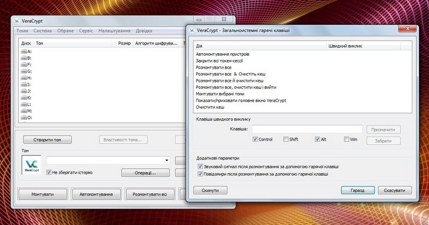Toggle the Shift modifier checkbox
The height and width of the screenshot is (225, 429).
tap(286, 139)
